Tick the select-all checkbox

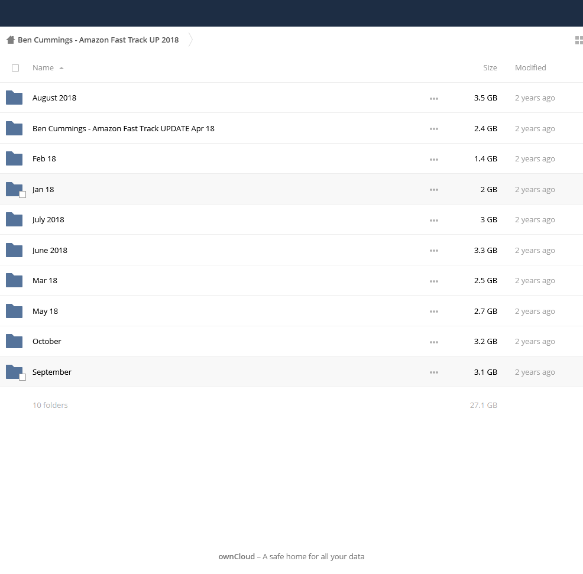pos(15,68)
